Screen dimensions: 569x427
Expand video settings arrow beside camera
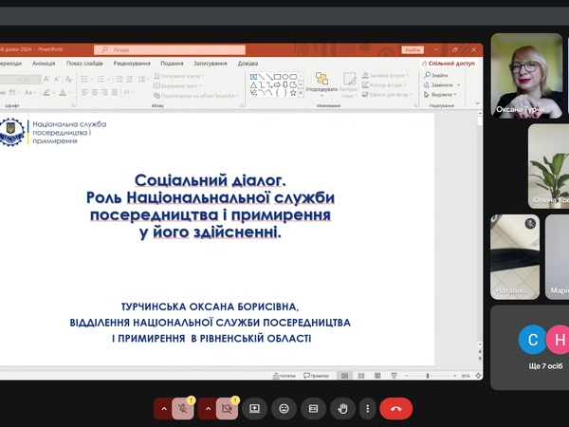point(206,408)
